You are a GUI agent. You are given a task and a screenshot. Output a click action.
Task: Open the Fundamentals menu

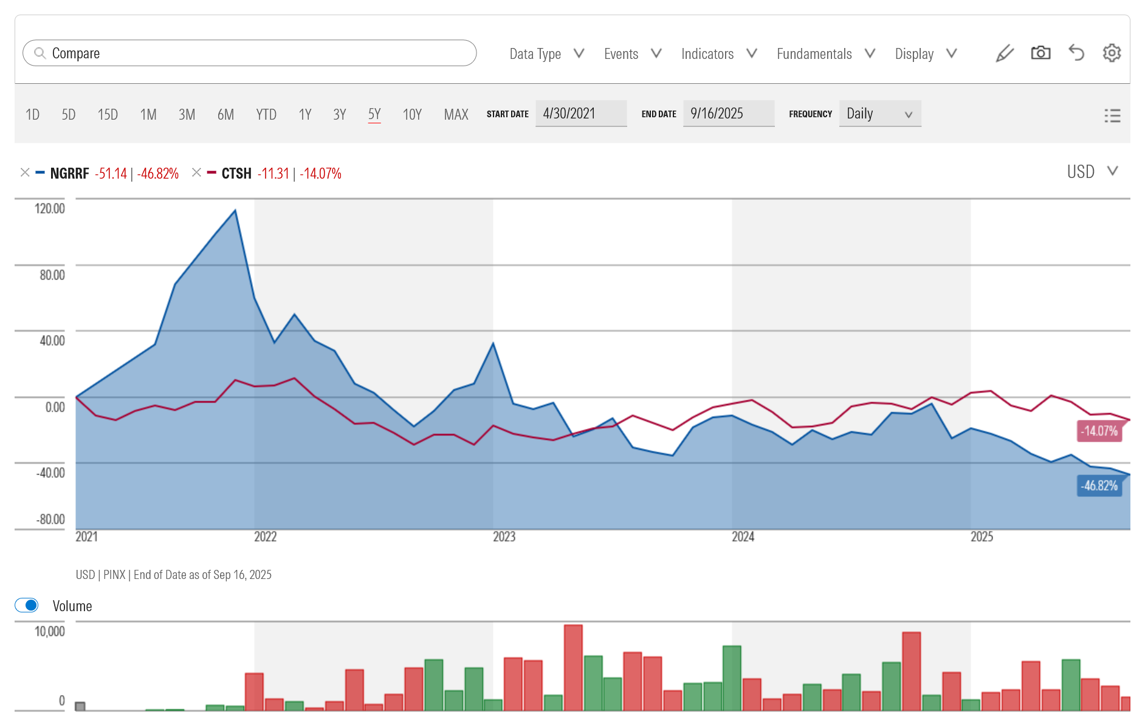(825, 54)
